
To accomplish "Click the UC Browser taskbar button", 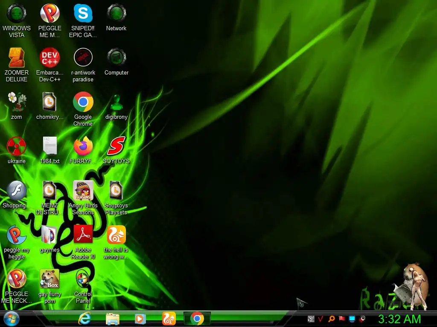I will point(169,318).
